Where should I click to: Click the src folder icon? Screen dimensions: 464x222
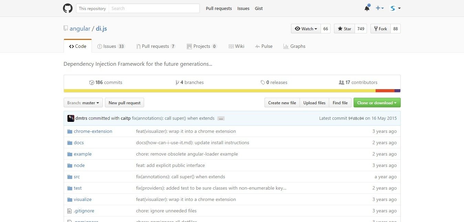pos(70,177)
